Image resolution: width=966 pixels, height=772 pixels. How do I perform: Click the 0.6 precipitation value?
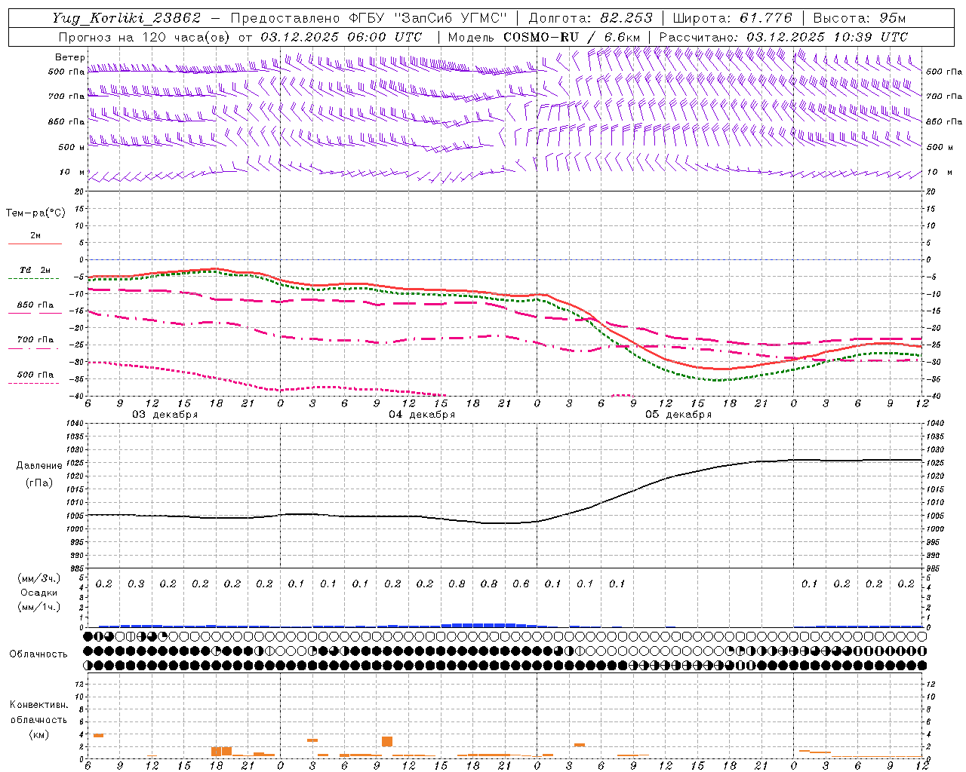pos(521,584)
